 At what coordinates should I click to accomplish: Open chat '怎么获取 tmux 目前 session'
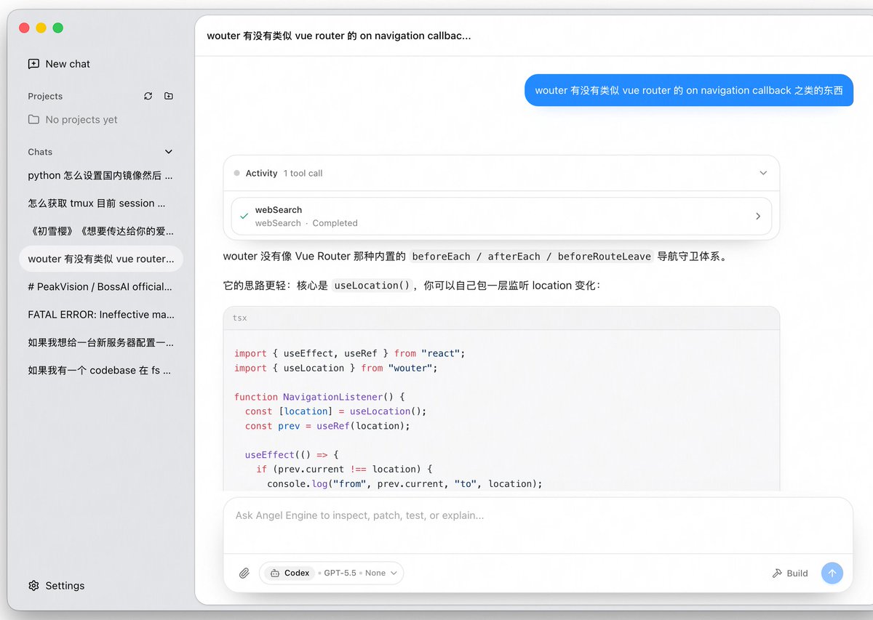click(100, 203)
